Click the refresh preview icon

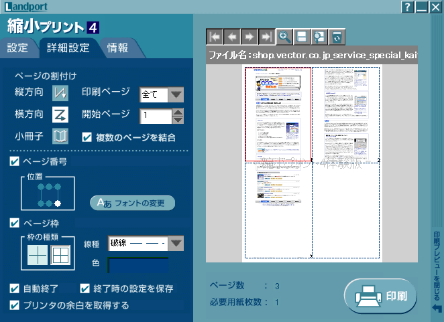(337, 37)
